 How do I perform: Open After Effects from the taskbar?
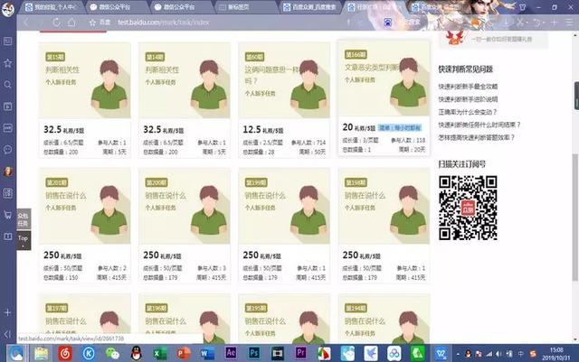tap(230, 351)
